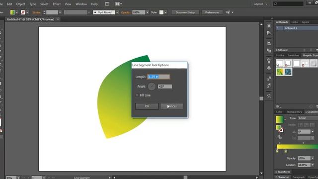Click the Preferences button
Image resolution: width=318 pixels, height=179 pixels.
pyautogui.click(x=212, y=12)
